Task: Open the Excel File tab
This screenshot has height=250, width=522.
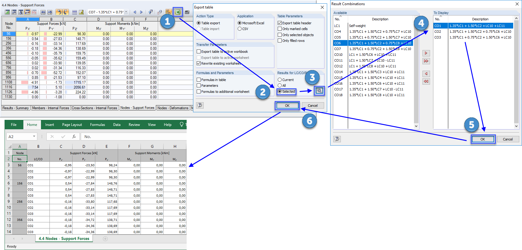Action: click(x=14, y=124)
